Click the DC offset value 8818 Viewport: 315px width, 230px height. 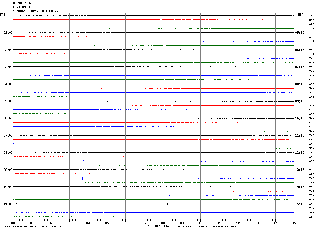(311, 170)
